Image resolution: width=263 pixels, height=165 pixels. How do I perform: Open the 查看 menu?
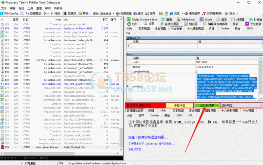point(39,8)
